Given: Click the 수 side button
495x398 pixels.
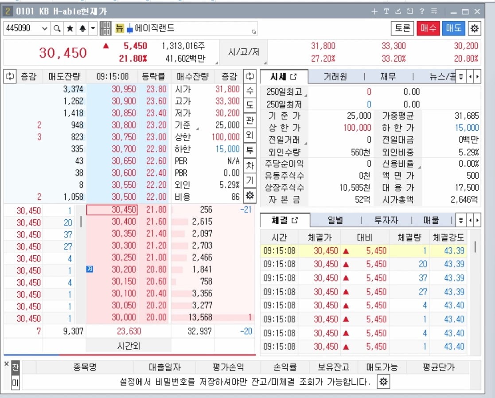Looking at the screenshot, I should [x=249, y=91].
